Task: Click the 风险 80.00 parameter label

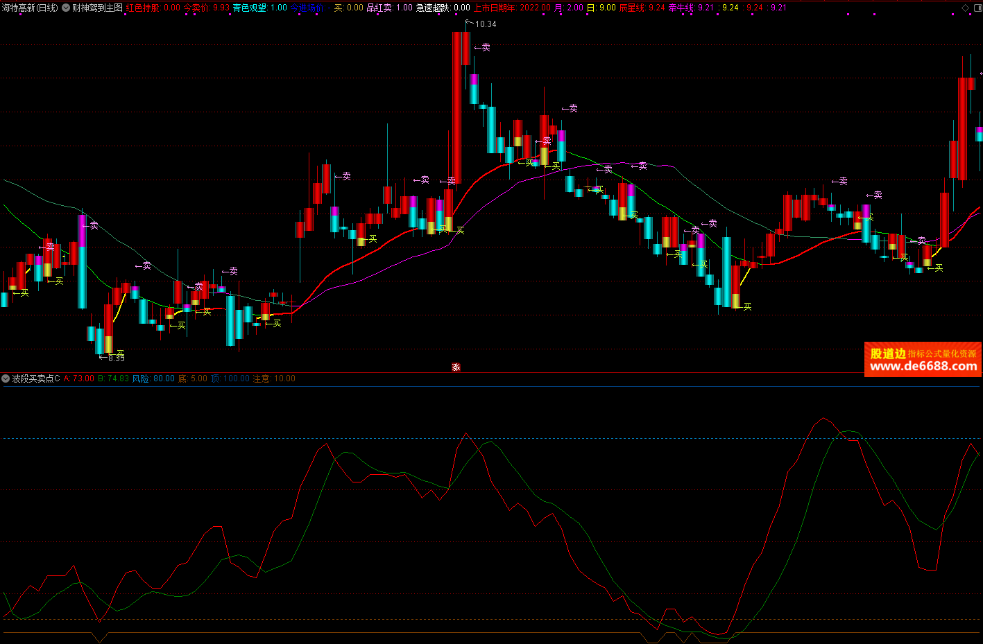Action: click(x=153, y=378)
